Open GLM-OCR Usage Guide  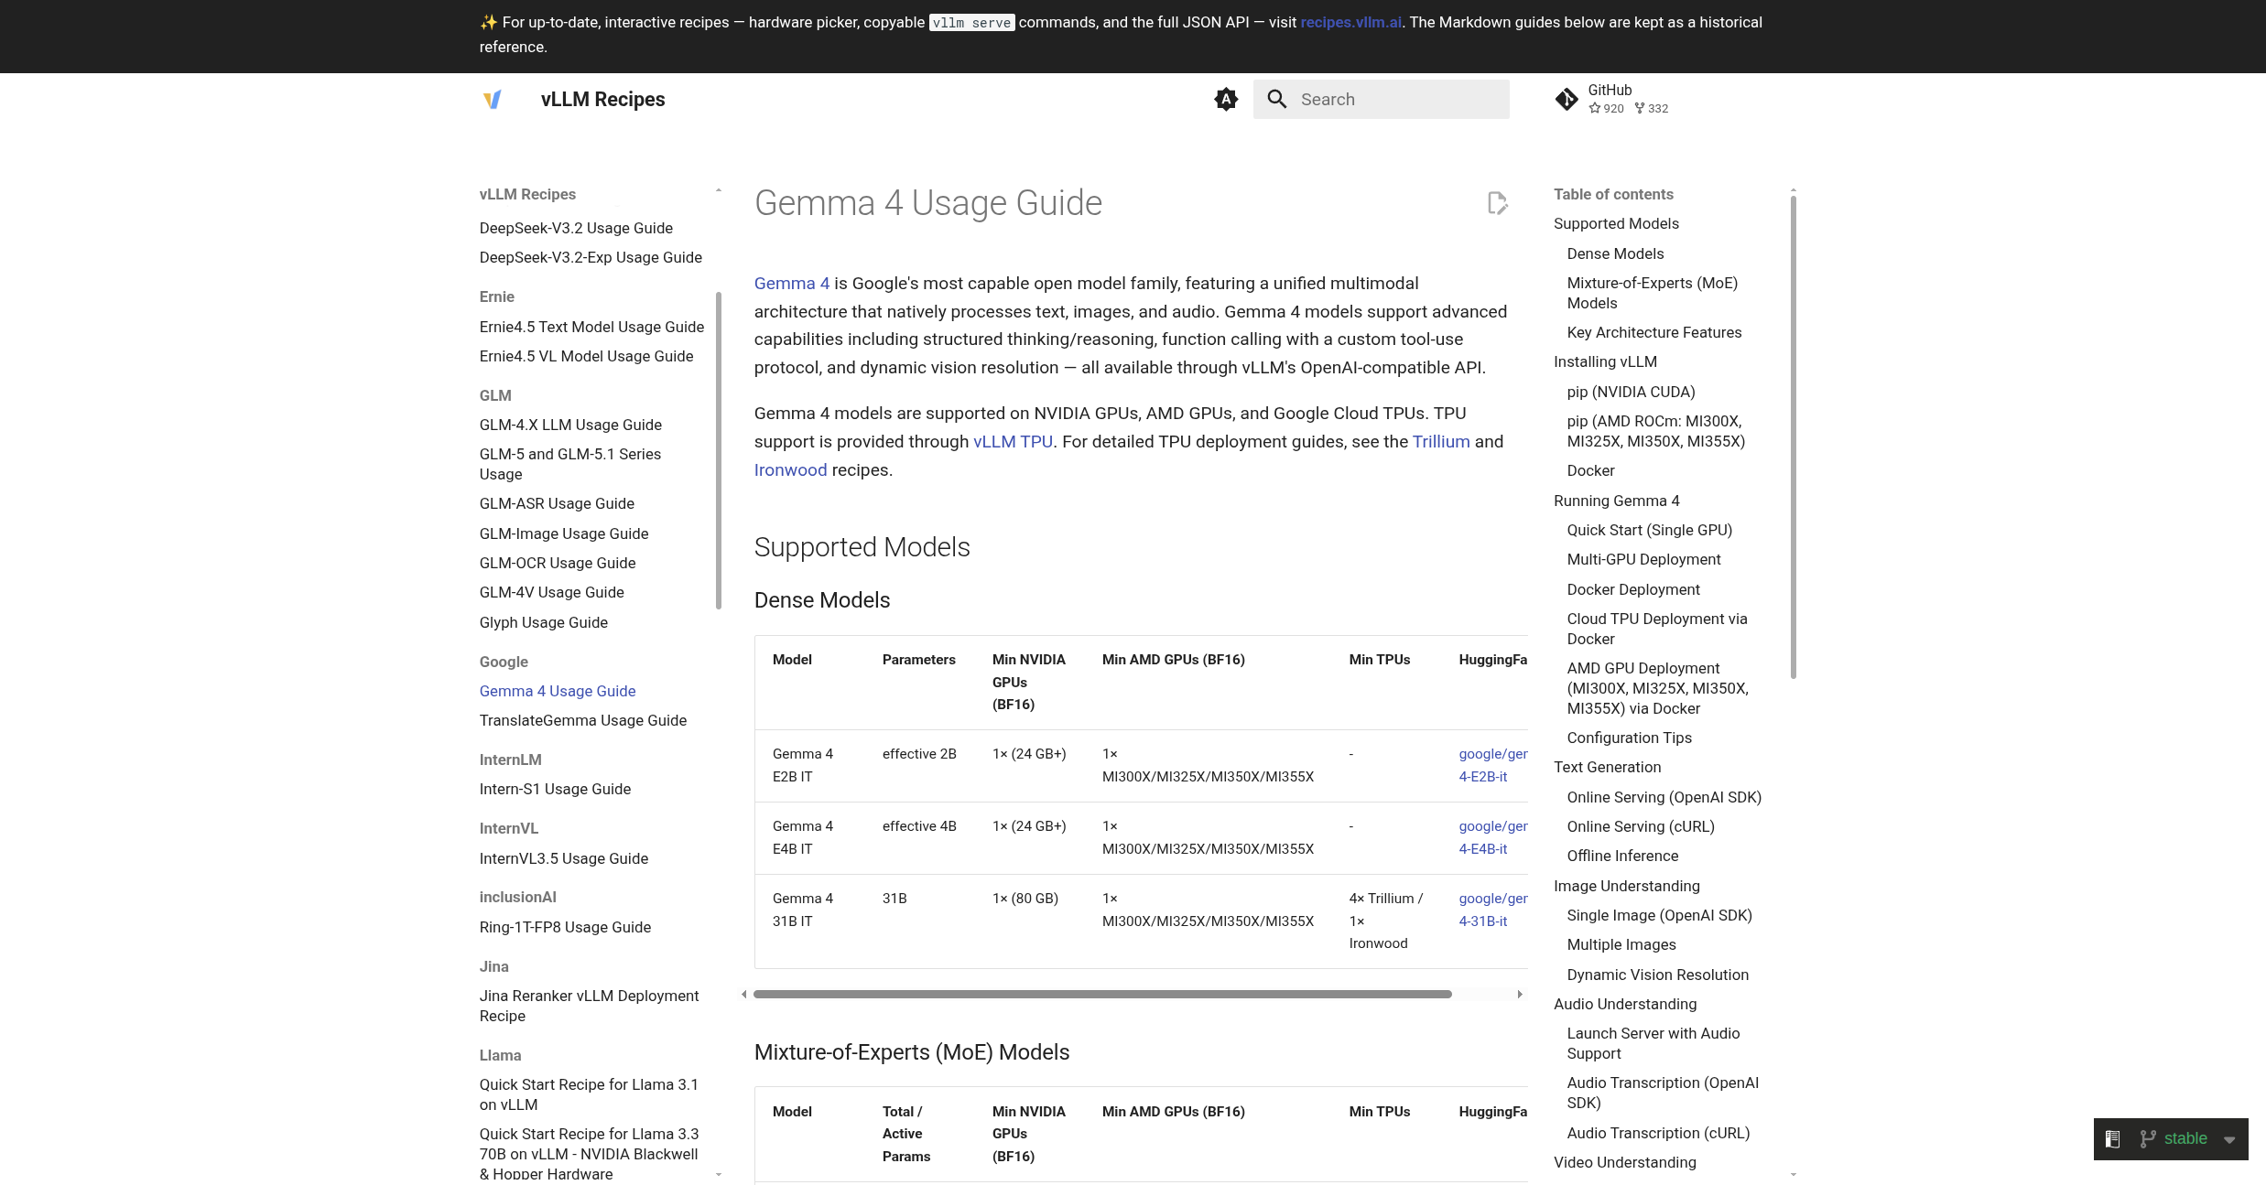[x=558, y=563]
